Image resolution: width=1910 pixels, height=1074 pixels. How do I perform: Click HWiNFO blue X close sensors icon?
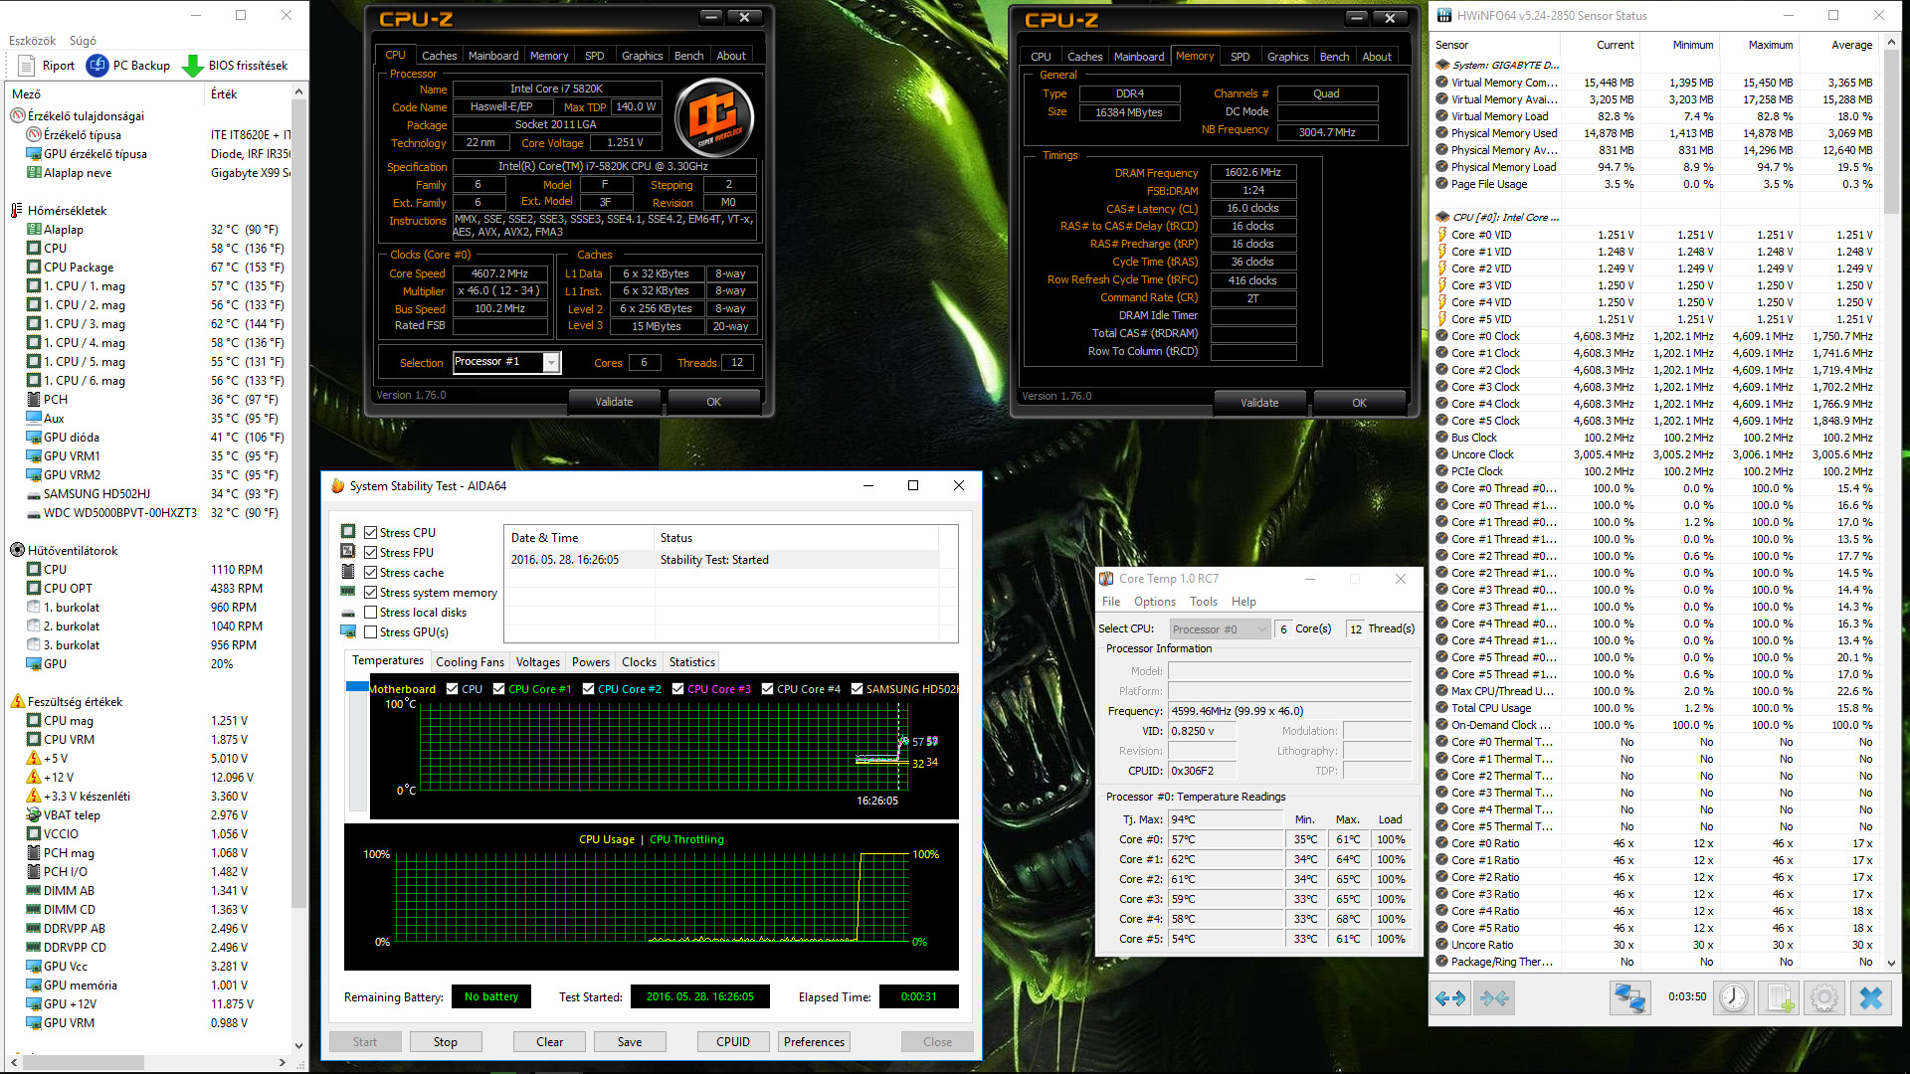click(x=1870, y=997)
